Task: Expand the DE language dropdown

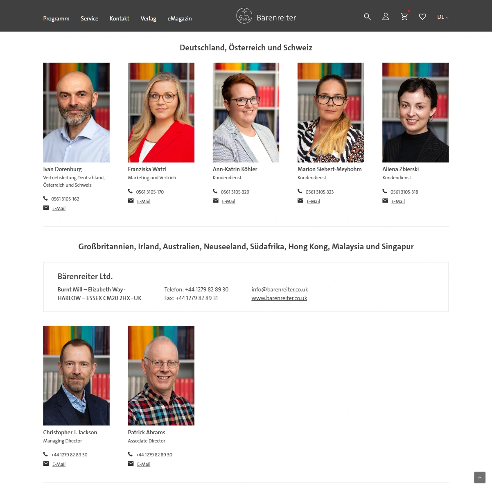Action: (443, 17)
